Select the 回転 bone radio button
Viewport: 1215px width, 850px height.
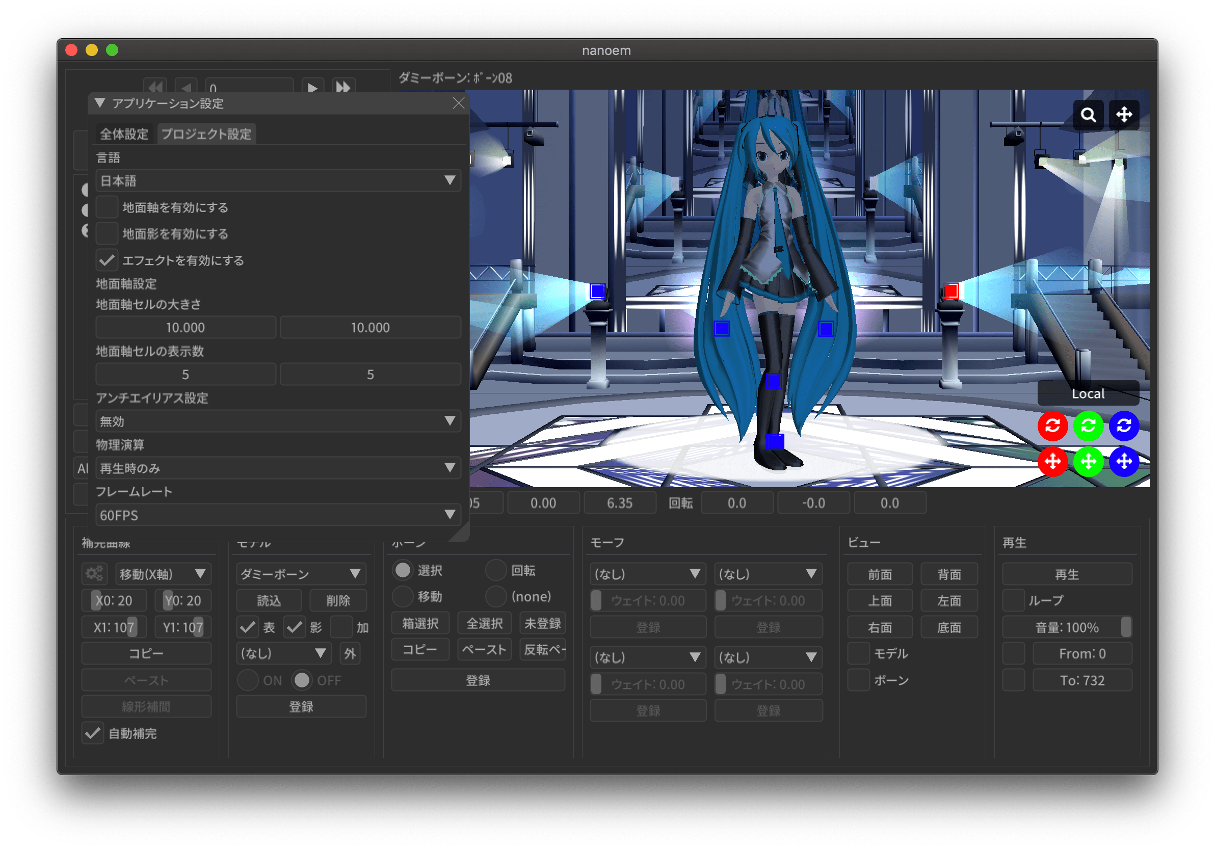[x=496, y=570]
